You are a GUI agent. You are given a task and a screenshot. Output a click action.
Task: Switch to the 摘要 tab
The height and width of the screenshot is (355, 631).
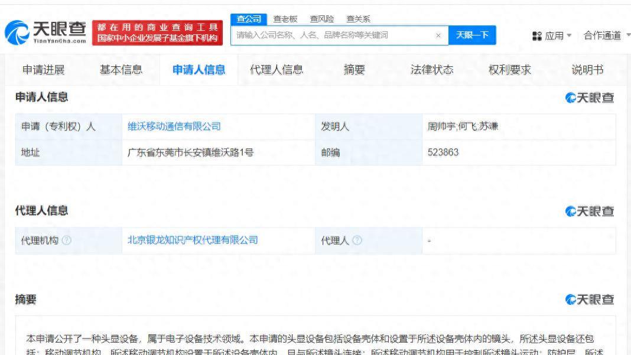(x=354, y=70)
